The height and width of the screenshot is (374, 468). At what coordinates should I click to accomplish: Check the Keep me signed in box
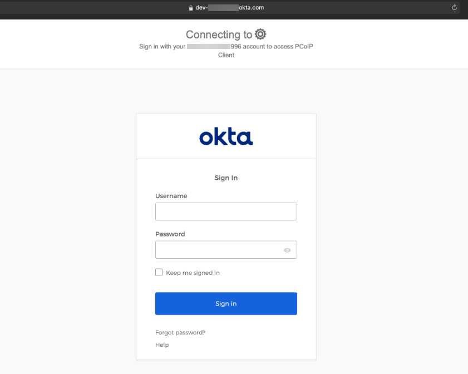click(159, 272)
